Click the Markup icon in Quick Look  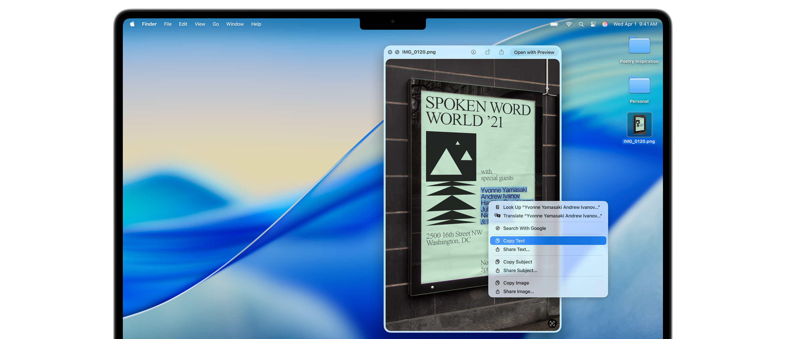point(473,52)
